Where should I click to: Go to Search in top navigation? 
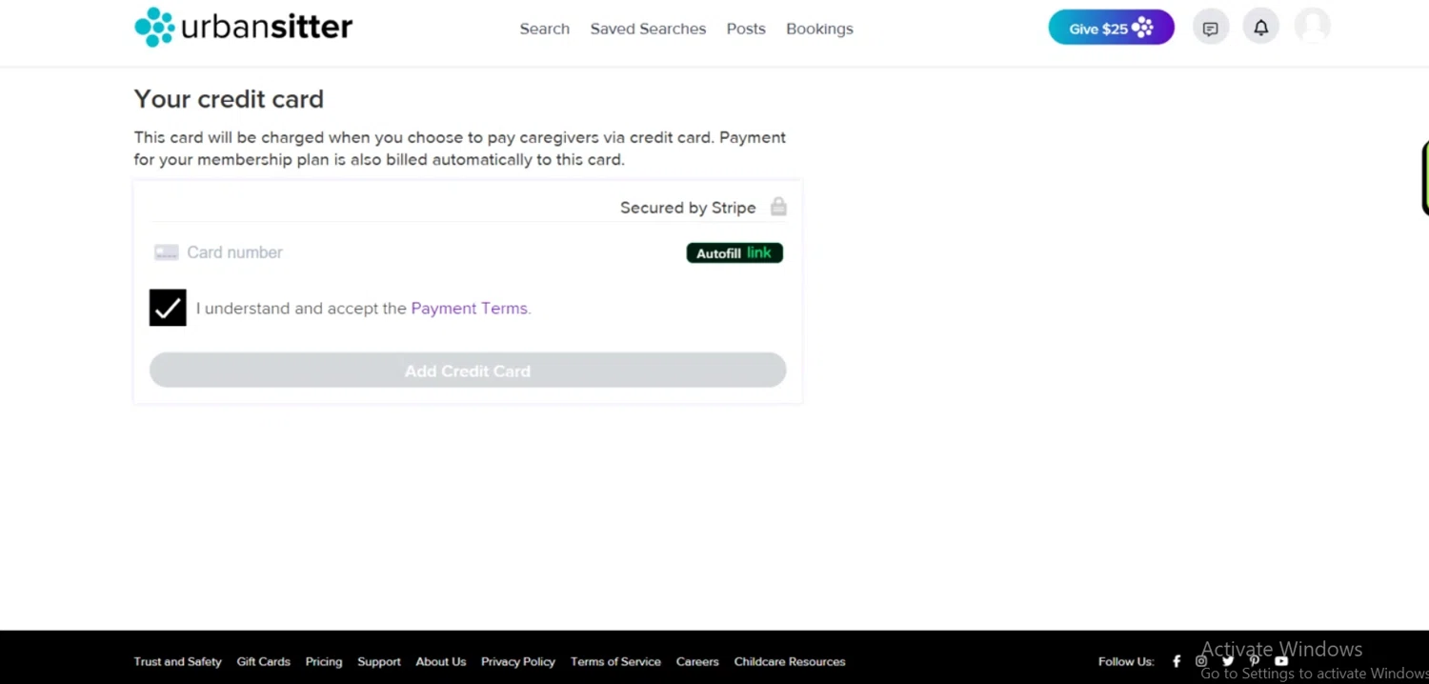(545, 29)
